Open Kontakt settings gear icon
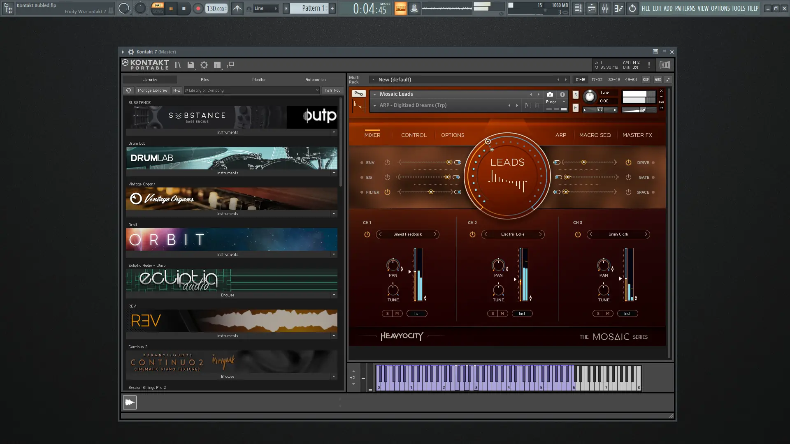This screenshot has width=790, height=444. (x=204, y=65)
